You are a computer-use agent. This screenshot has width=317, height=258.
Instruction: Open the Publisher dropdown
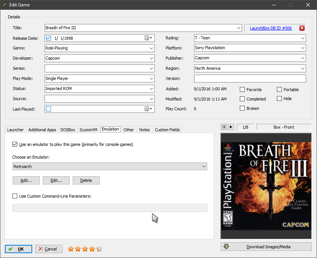pyautogui.click(x=303, y=58)
